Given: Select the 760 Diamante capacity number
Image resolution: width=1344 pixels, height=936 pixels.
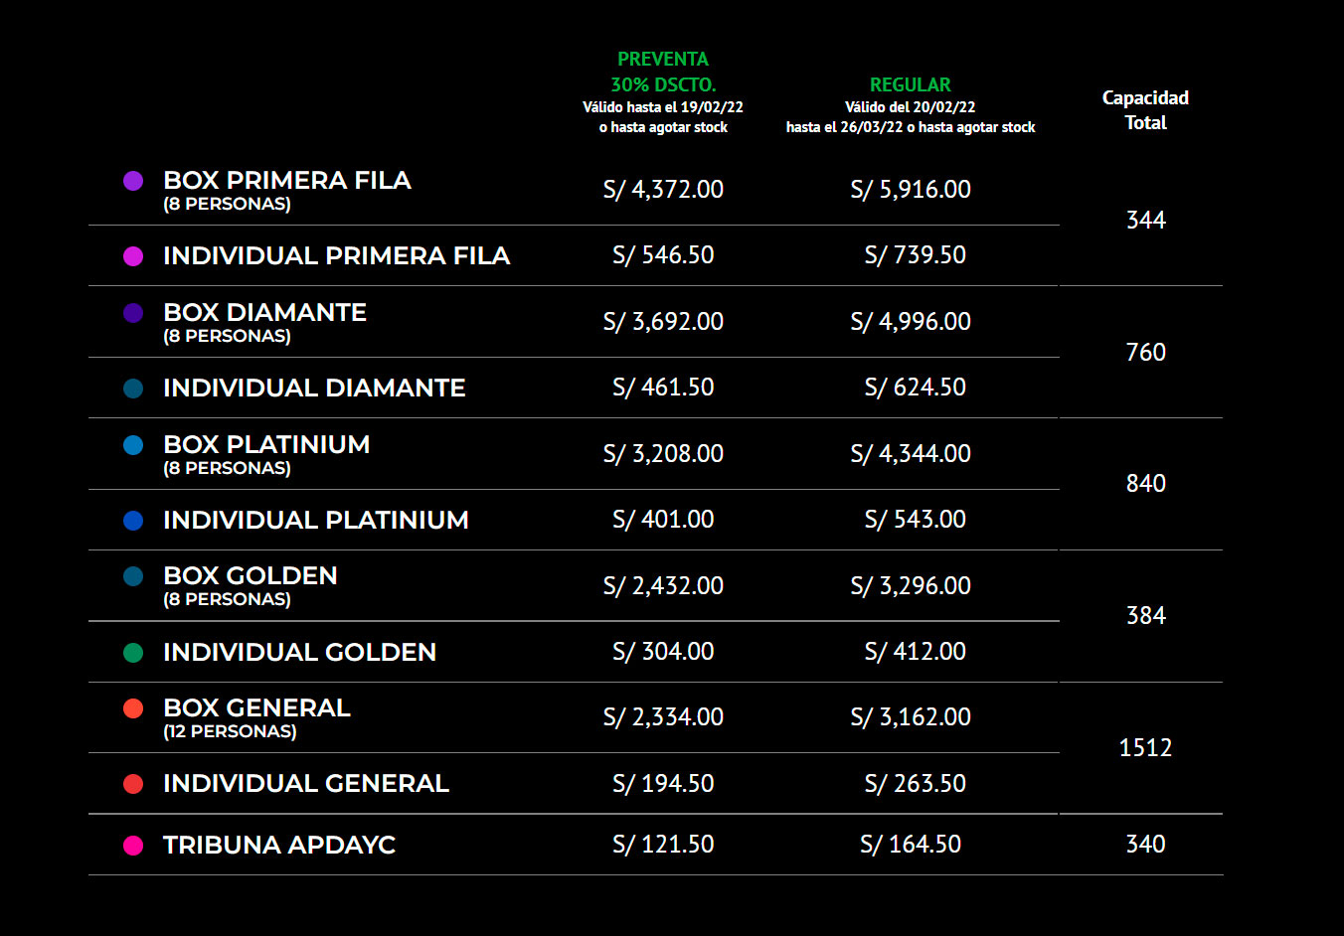Looking at the screenshot, I should 1145,353.
